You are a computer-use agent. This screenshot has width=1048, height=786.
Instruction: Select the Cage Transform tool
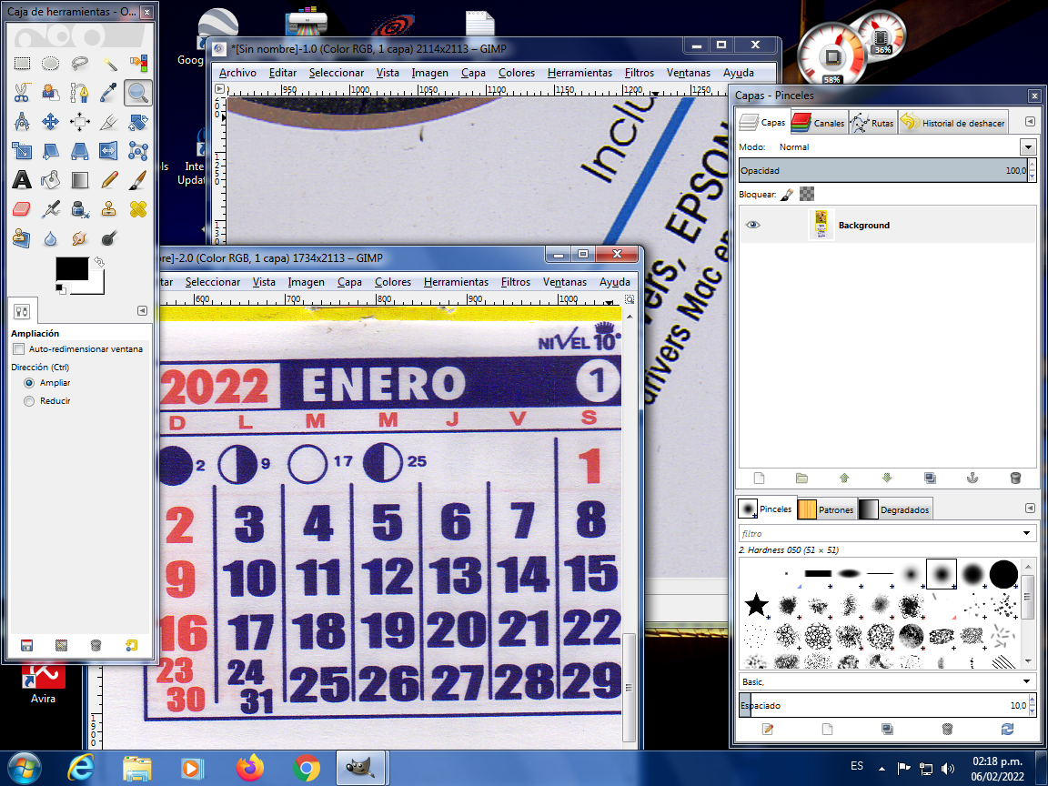[137, 151]
